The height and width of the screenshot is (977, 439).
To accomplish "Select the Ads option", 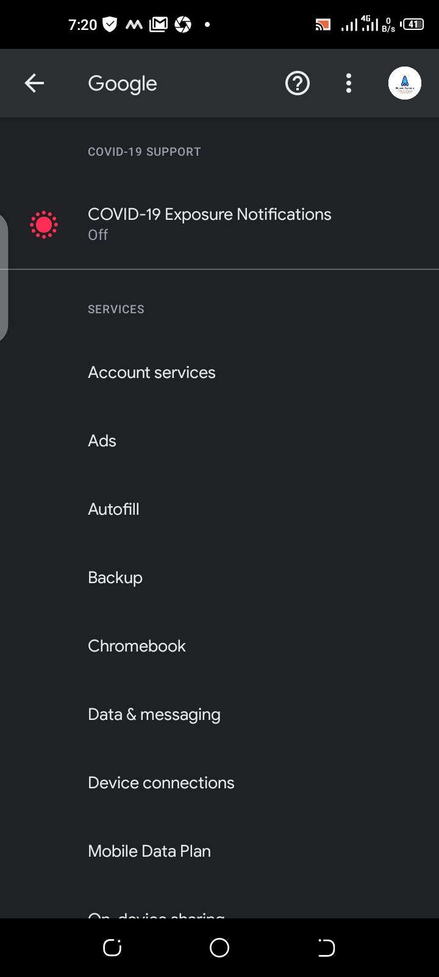I will click(x=102, y=441).
